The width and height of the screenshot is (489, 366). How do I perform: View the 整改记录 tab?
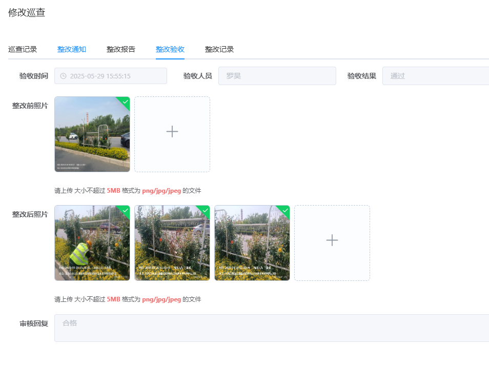(219, 49)
